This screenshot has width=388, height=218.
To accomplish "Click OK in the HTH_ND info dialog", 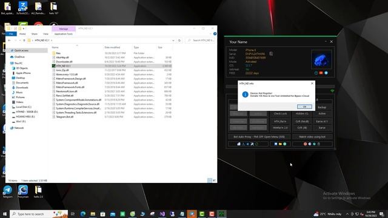I will point(304,107).
